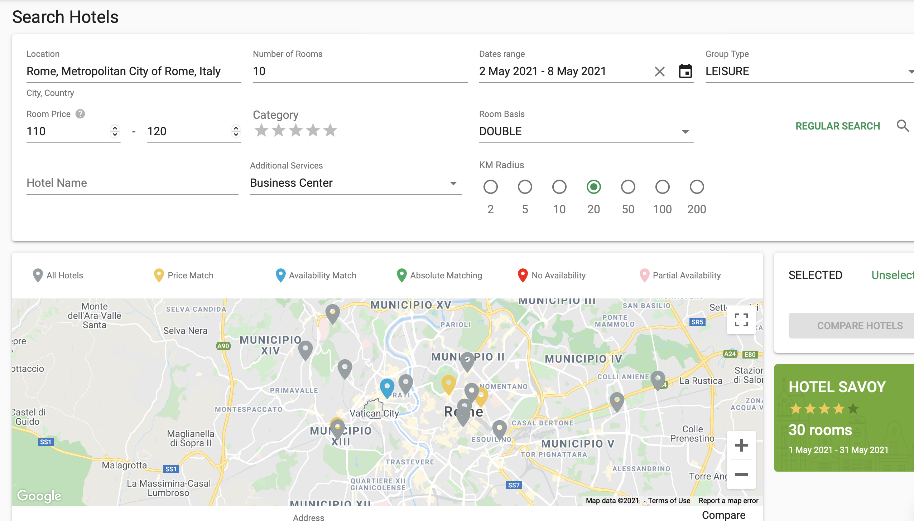Click the REGULAR SEARCH button
Viewport: 914px width, 521px height.
click(837, 126)
